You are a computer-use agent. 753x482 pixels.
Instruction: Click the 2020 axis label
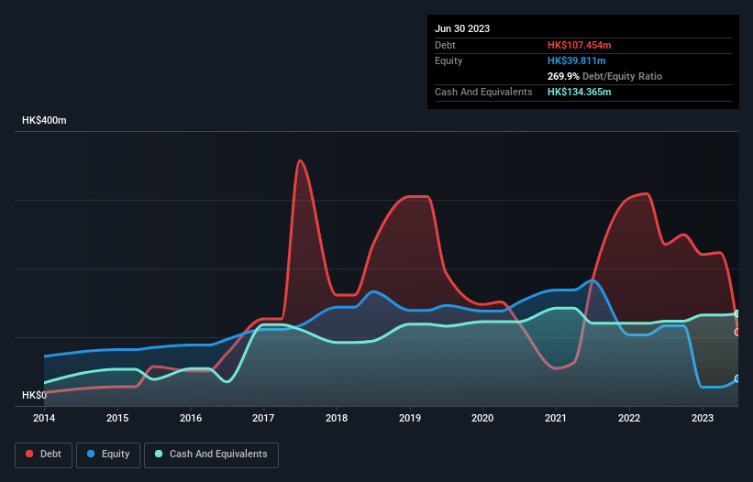click(482, 418)
